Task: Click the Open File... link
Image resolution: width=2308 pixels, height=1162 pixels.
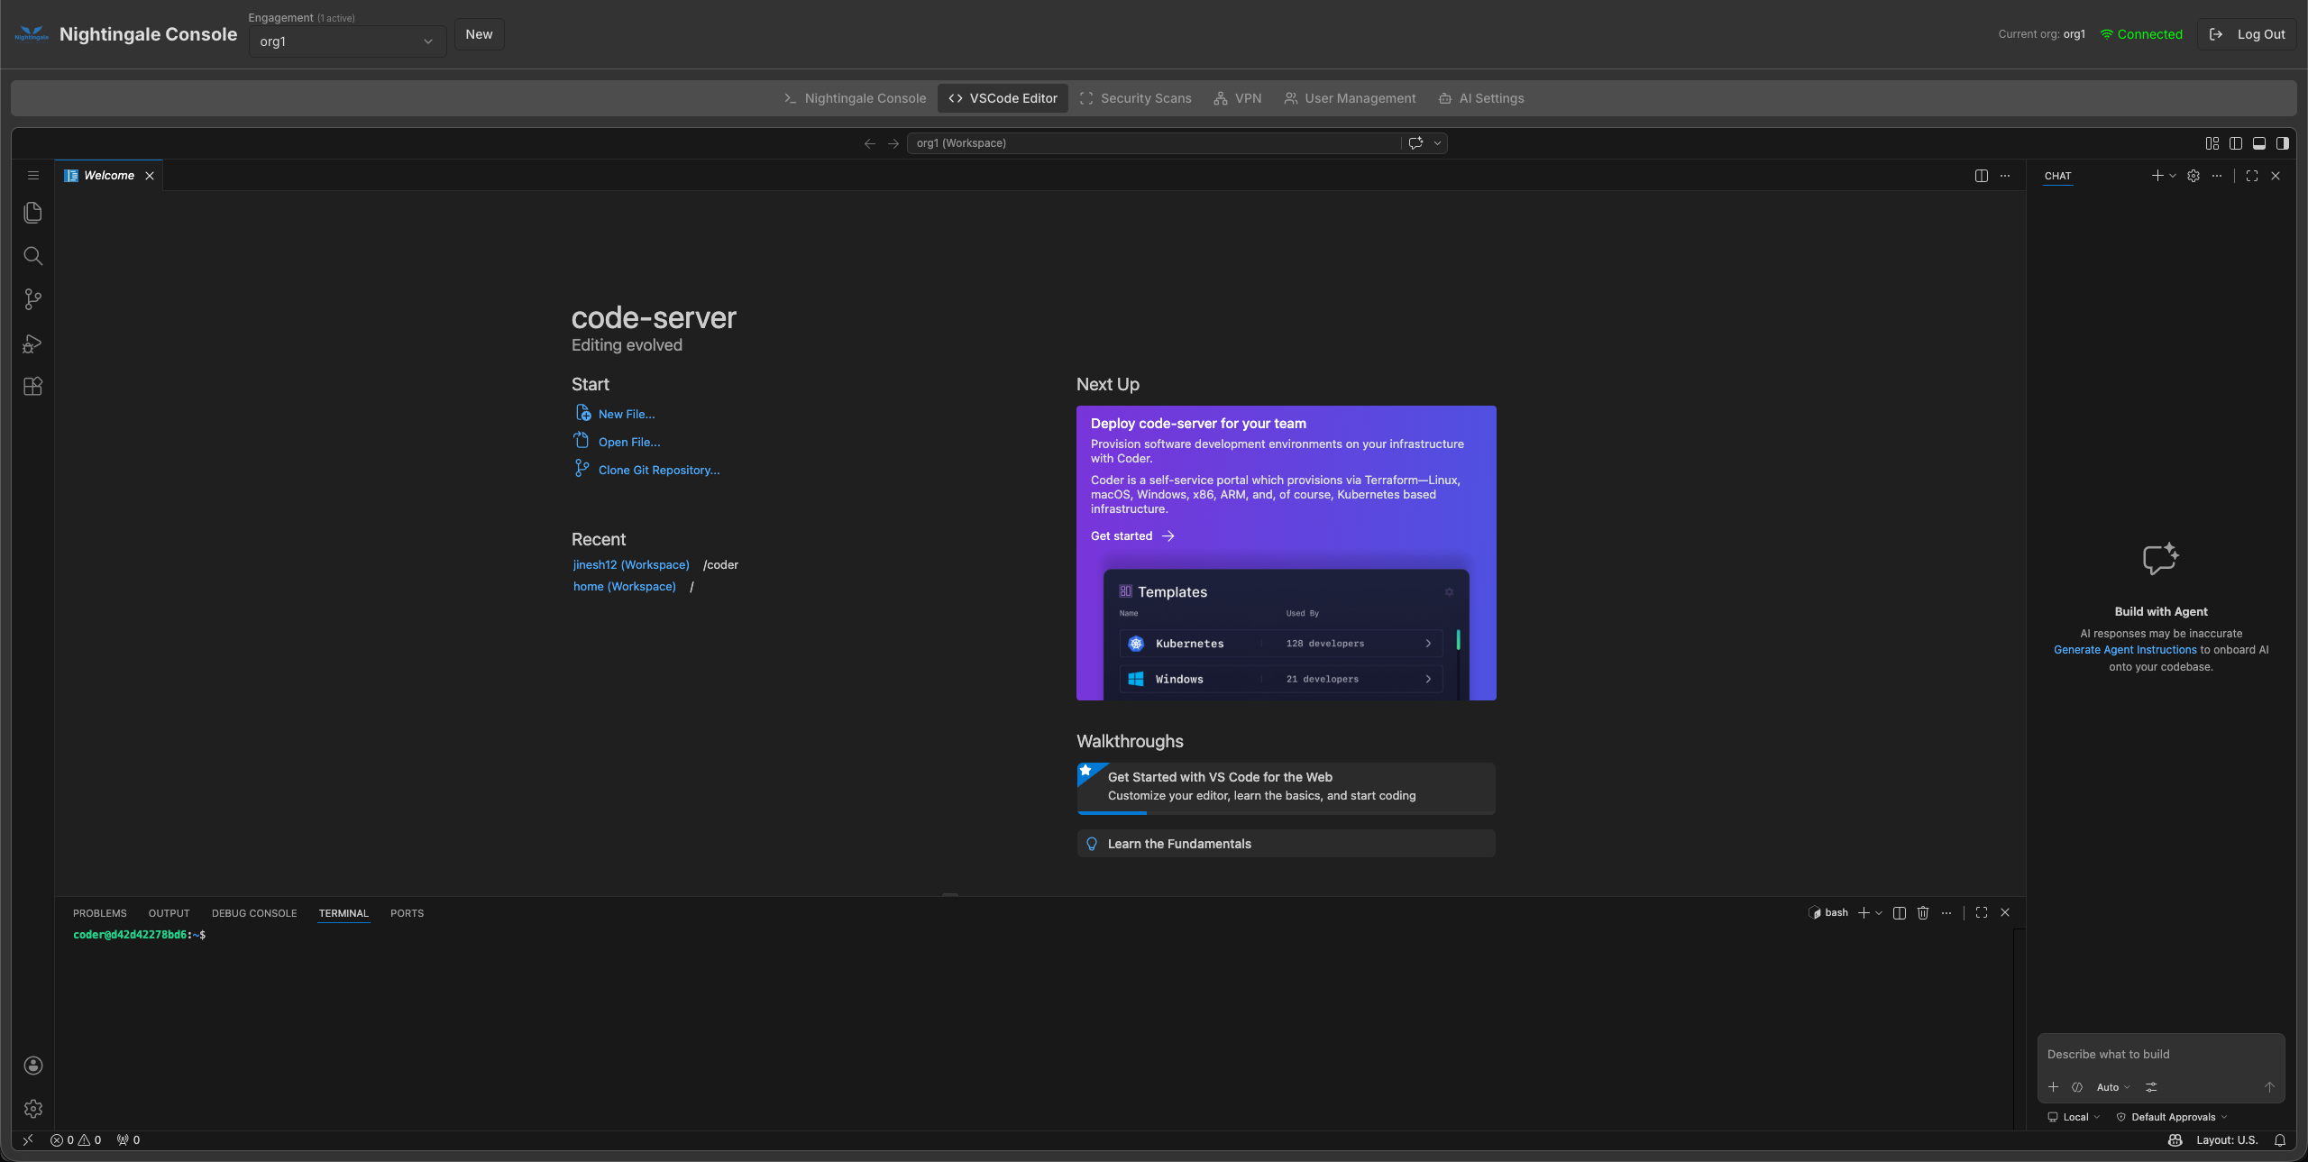Action: pyautogui.click(x=629, y=442)
